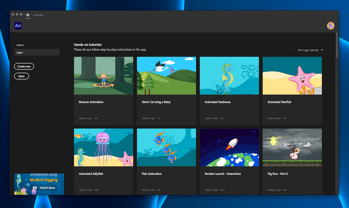Select Home in the sidebar
This screenshot has height=208, width=349.
tap(20, 45)
